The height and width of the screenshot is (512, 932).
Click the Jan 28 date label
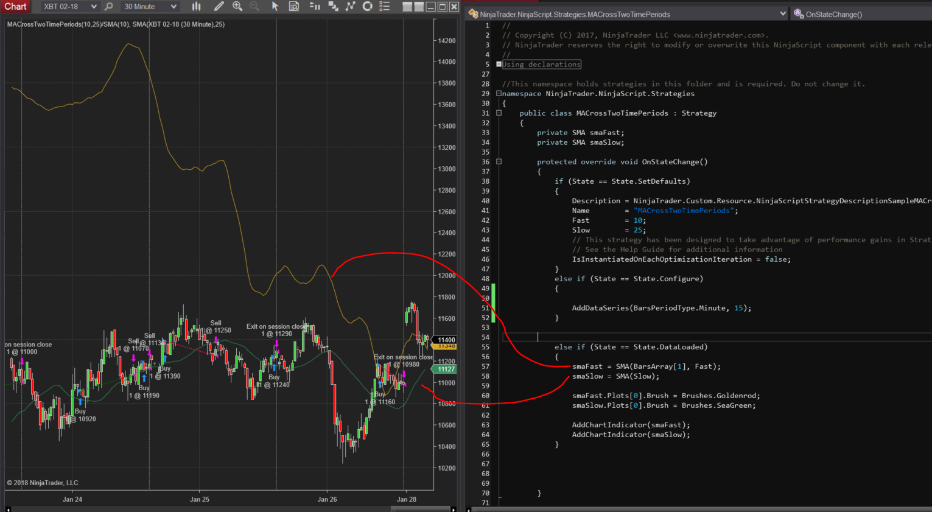pos(407,499)
